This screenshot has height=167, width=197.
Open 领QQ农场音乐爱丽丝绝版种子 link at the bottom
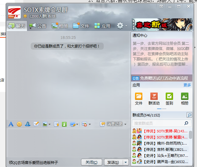coord(33,163)
